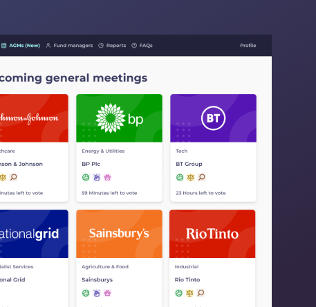Open the Sainsbury's logo banner
The image size is (316, 307).
(119, 234)
